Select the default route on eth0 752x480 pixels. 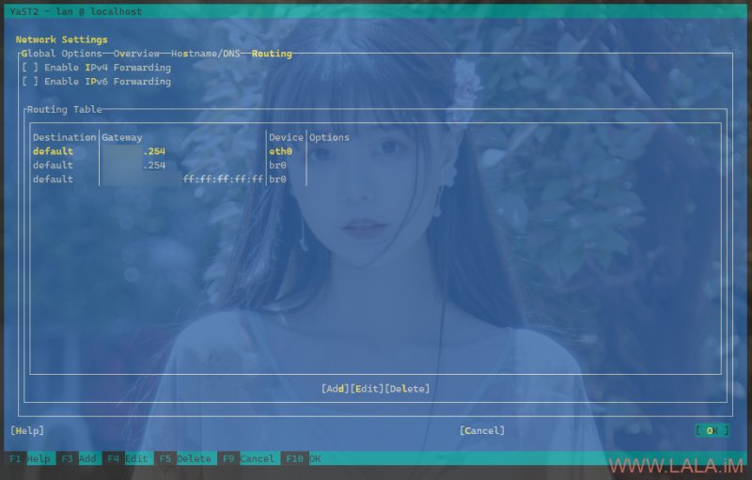[x=169, y=151]
